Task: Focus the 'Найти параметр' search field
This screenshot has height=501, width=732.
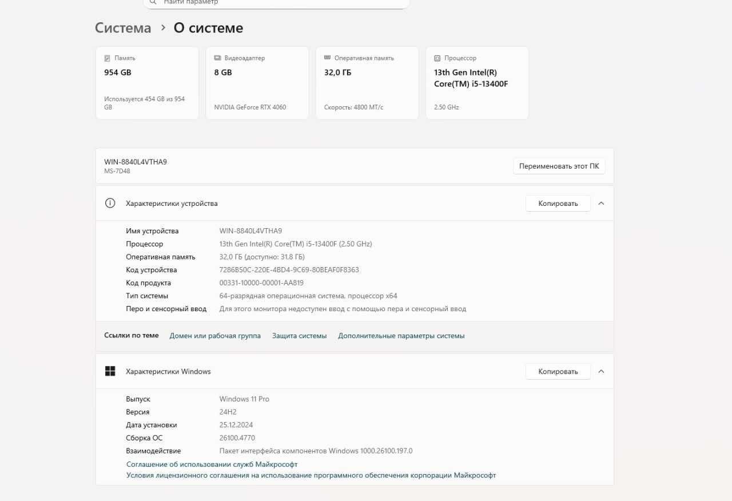Action: click(x=276, y=3)
